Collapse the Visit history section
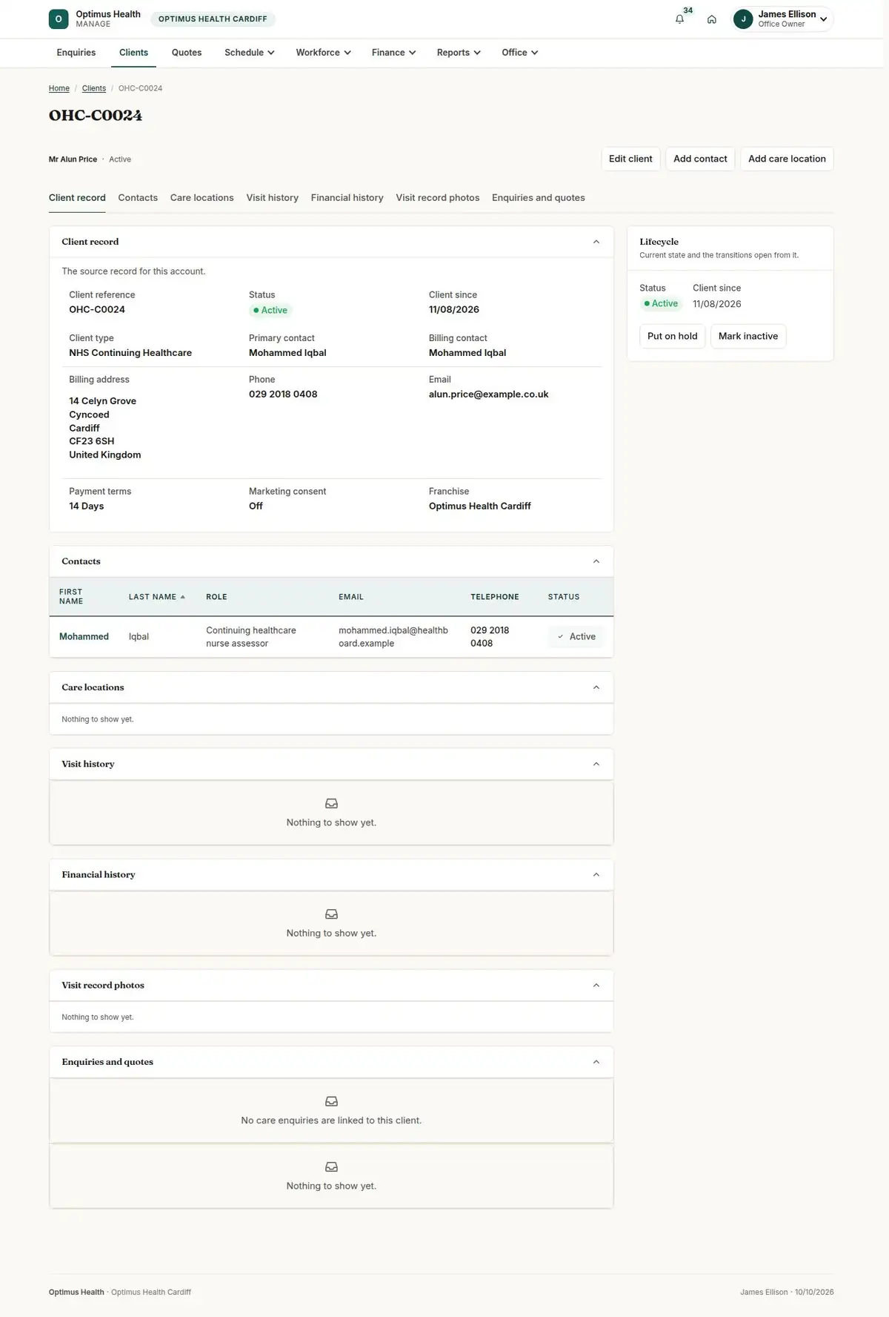The width and height of the screenshot is (889, 1317). tap(596, 764)
